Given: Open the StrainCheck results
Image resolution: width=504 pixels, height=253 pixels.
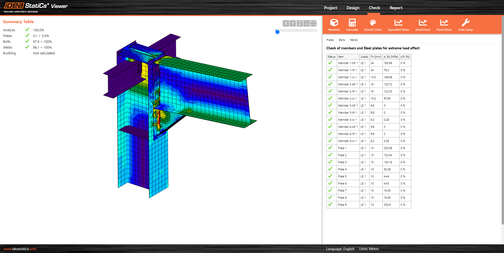Looking at the screenshot, I should 423,25.
